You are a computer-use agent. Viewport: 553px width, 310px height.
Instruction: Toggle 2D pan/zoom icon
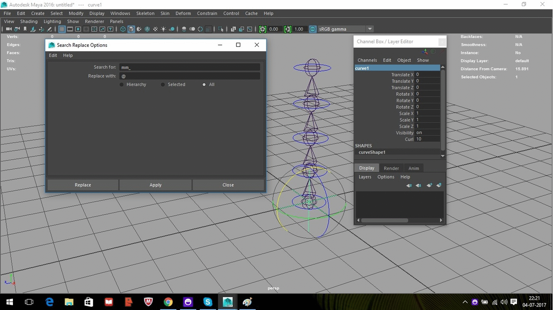(41, 29)
